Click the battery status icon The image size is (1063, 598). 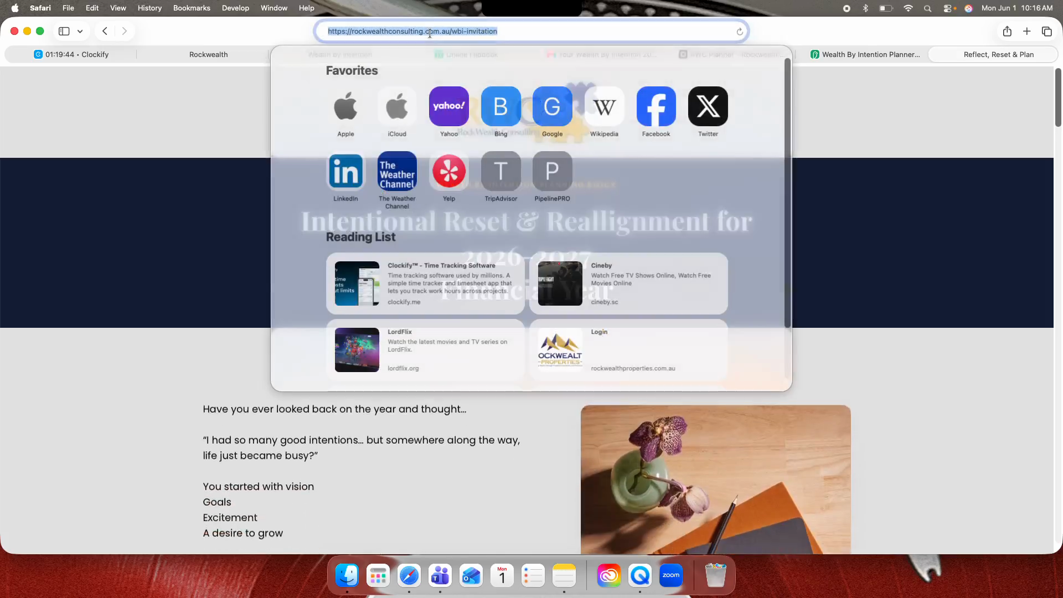(886, 8)
